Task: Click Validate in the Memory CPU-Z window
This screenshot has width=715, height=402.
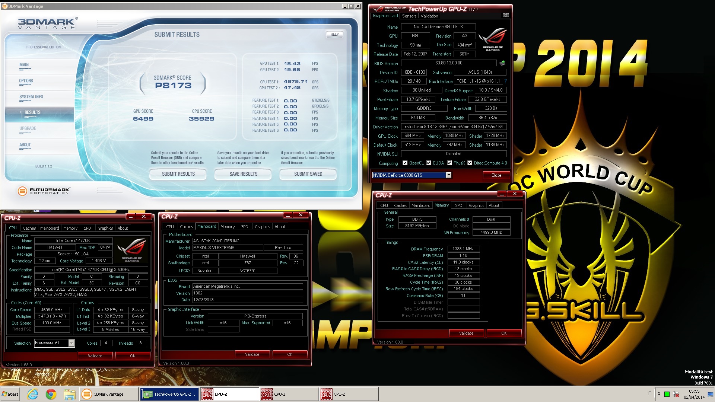Action: 466,333
